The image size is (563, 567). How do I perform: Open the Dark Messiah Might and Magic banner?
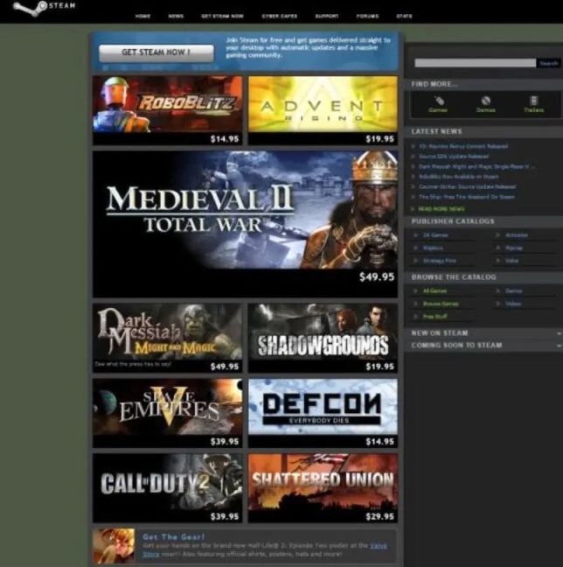coord(167,338)
